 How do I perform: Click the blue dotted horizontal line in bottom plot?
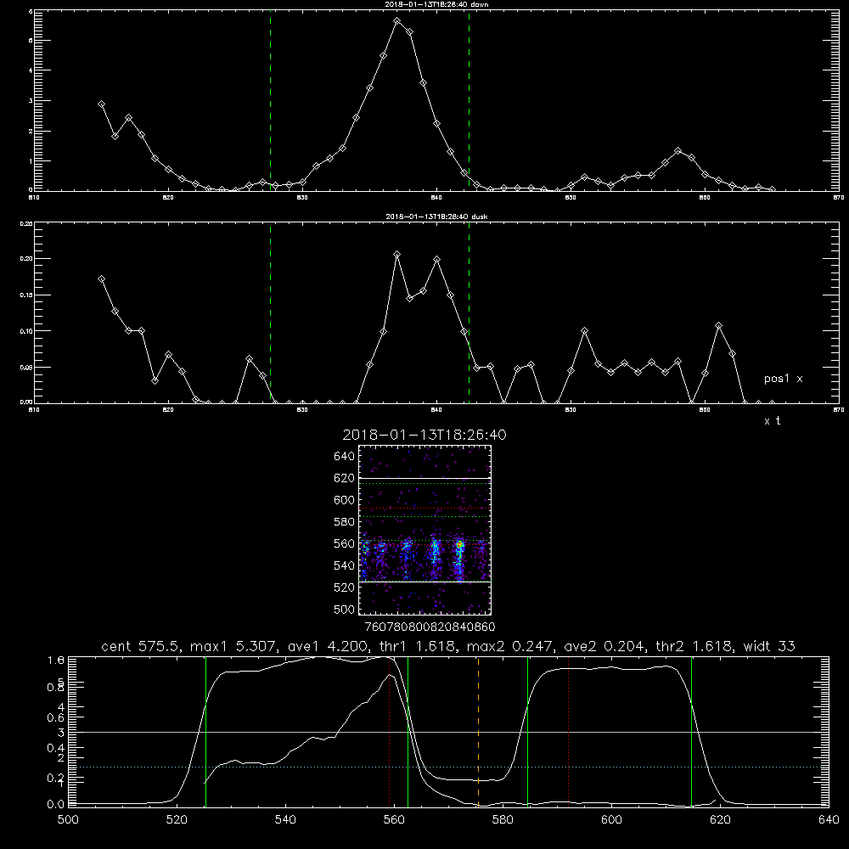pos(448,767)
